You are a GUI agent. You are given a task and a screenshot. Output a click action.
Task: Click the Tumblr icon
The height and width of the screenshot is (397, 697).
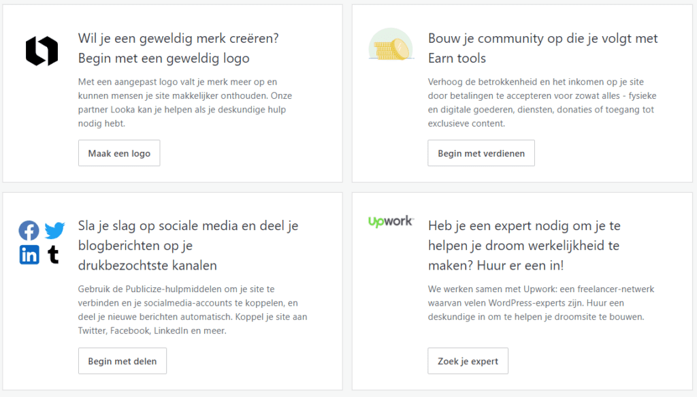53,255
